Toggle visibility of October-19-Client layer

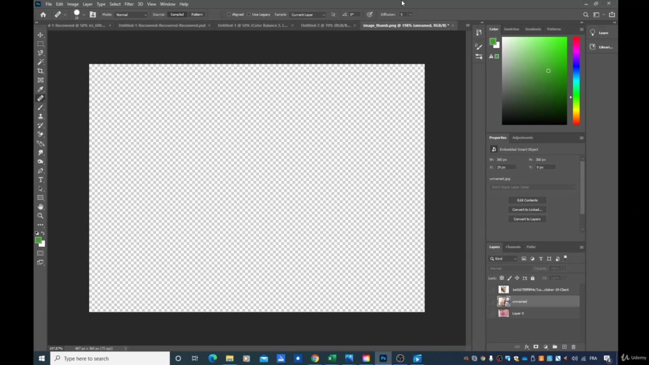492,290
